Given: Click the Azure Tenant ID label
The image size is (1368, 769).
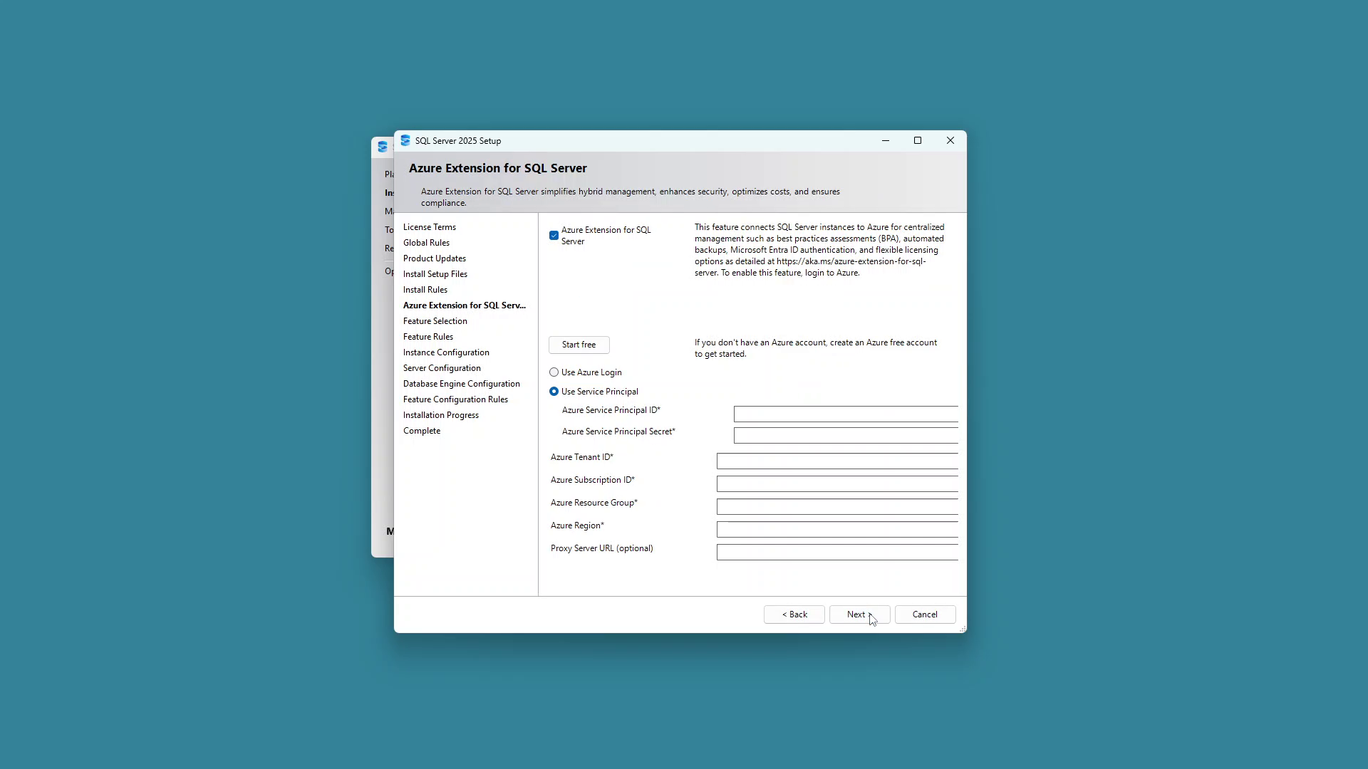Looking at the screenshot, I should pos(582,457).
